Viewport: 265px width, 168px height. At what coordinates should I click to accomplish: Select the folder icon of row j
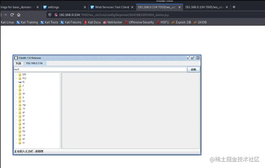pyautogui.click(x=20, y=90)
